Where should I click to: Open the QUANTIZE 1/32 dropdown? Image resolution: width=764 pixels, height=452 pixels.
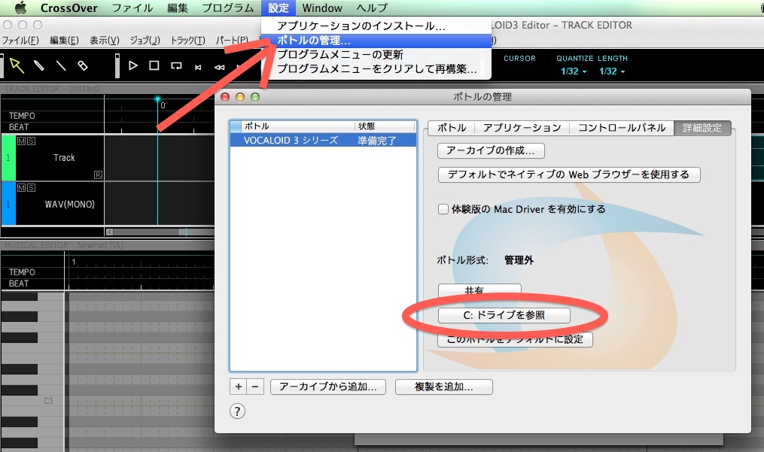(x=574, y=71)
